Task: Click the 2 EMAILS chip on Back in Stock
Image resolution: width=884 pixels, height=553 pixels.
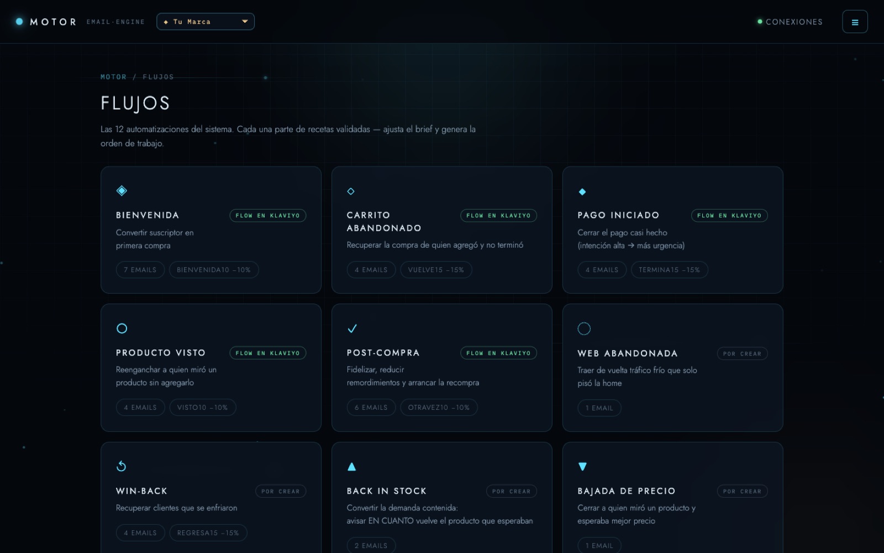Action: [x=371, y=546]
